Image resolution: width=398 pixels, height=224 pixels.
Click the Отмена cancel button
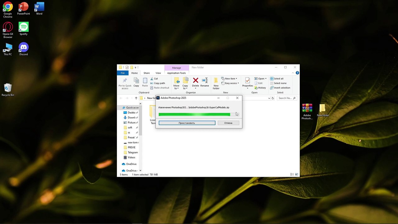pos(228,123)
